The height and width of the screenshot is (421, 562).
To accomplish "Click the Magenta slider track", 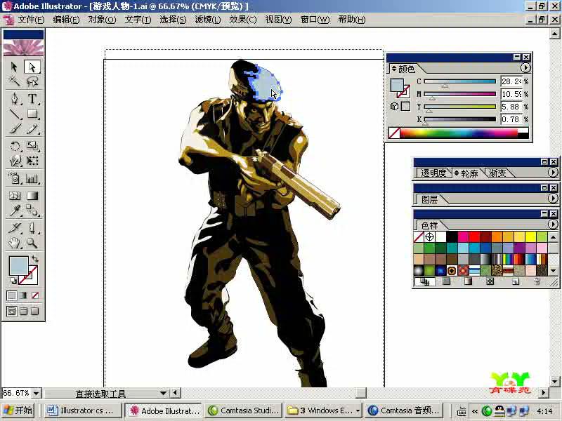I will 460,94.
